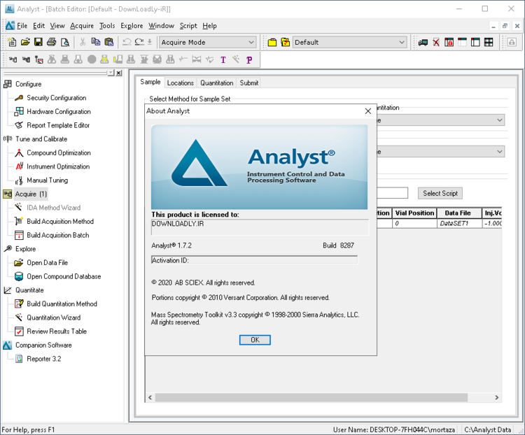525x435 pixels.
Task: Launch Compound Optimization from sidebar
Action: [58, 153]
